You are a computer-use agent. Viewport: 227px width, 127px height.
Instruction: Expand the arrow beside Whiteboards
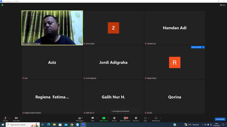pos(160,118)
